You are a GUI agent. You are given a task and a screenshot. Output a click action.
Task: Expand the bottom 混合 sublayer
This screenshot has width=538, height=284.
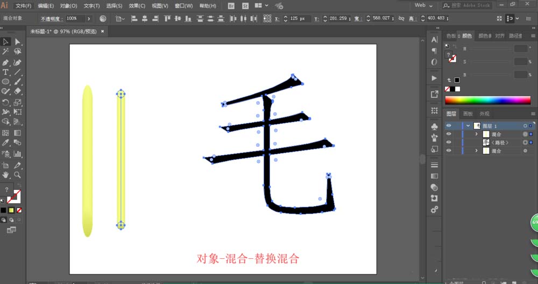click(476, 151)
